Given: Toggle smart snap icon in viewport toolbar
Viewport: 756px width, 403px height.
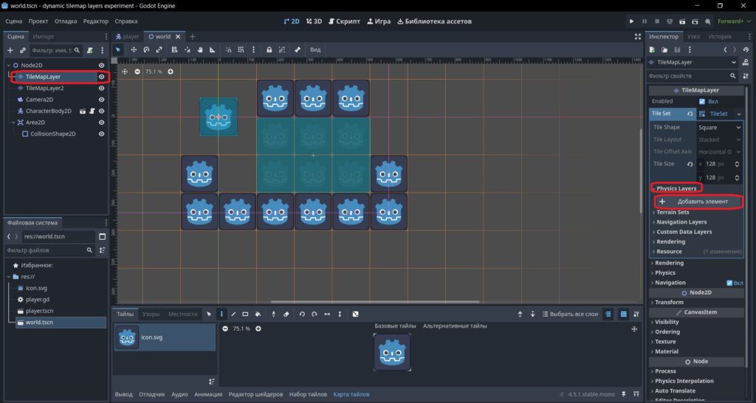Looking at the screenshot, I should click(x=229, y=49).
